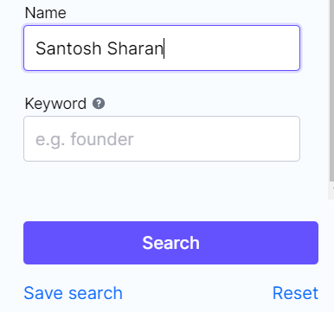Focus the Keyword input field
Image resolution: width=334 pixels, height=312 pixels.
tap(162, 138)
